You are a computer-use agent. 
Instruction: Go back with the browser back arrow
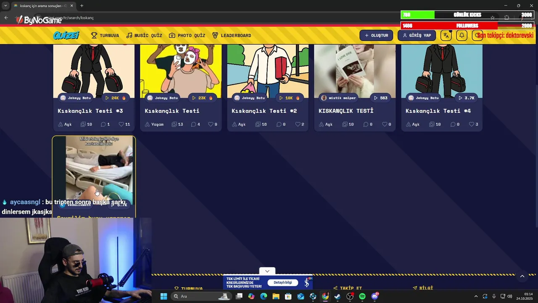pos(6,18)
